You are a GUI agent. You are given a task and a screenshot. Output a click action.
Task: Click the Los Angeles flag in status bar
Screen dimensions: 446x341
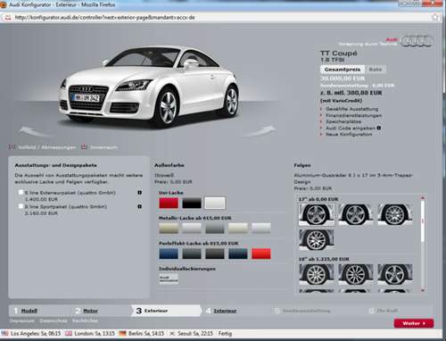[4, 334]
